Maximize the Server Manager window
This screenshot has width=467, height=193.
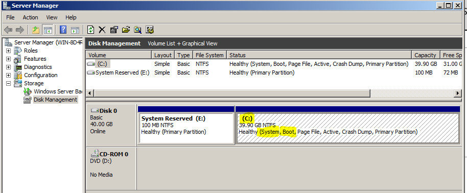point(449,5)
